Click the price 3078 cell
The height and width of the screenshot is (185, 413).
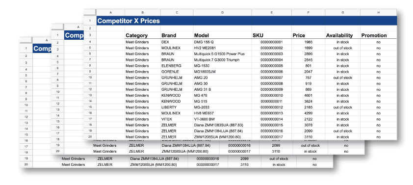click(308, 125)
